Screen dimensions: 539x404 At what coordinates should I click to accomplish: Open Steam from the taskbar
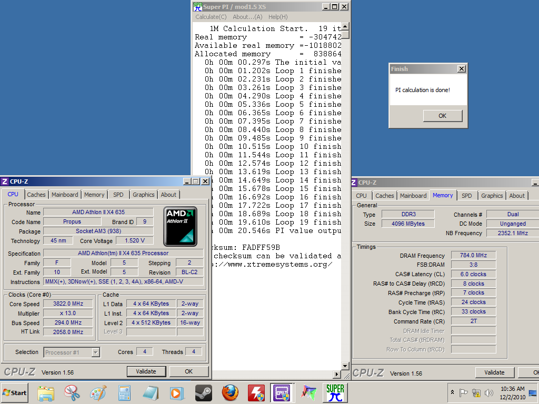tap(204, 392)
